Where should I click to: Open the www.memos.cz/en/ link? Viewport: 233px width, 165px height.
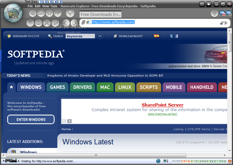(x=162, y=114)
